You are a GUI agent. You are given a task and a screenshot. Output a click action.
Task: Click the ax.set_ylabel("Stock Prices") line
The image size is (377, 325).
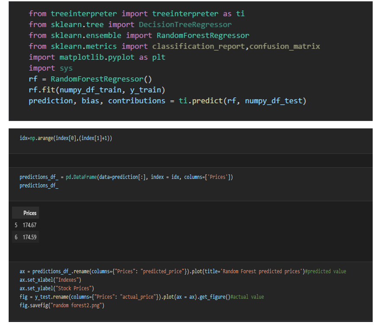click(57, 288)
